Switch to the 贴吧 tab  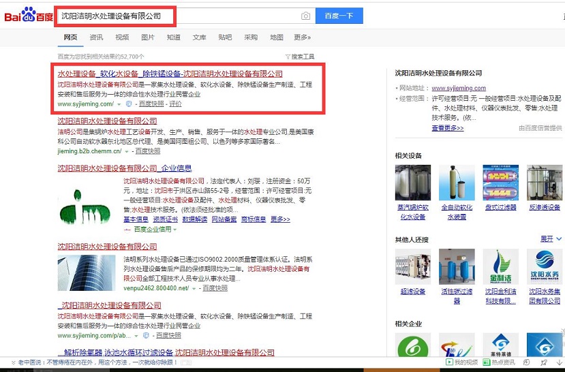[x=225, y=37]
